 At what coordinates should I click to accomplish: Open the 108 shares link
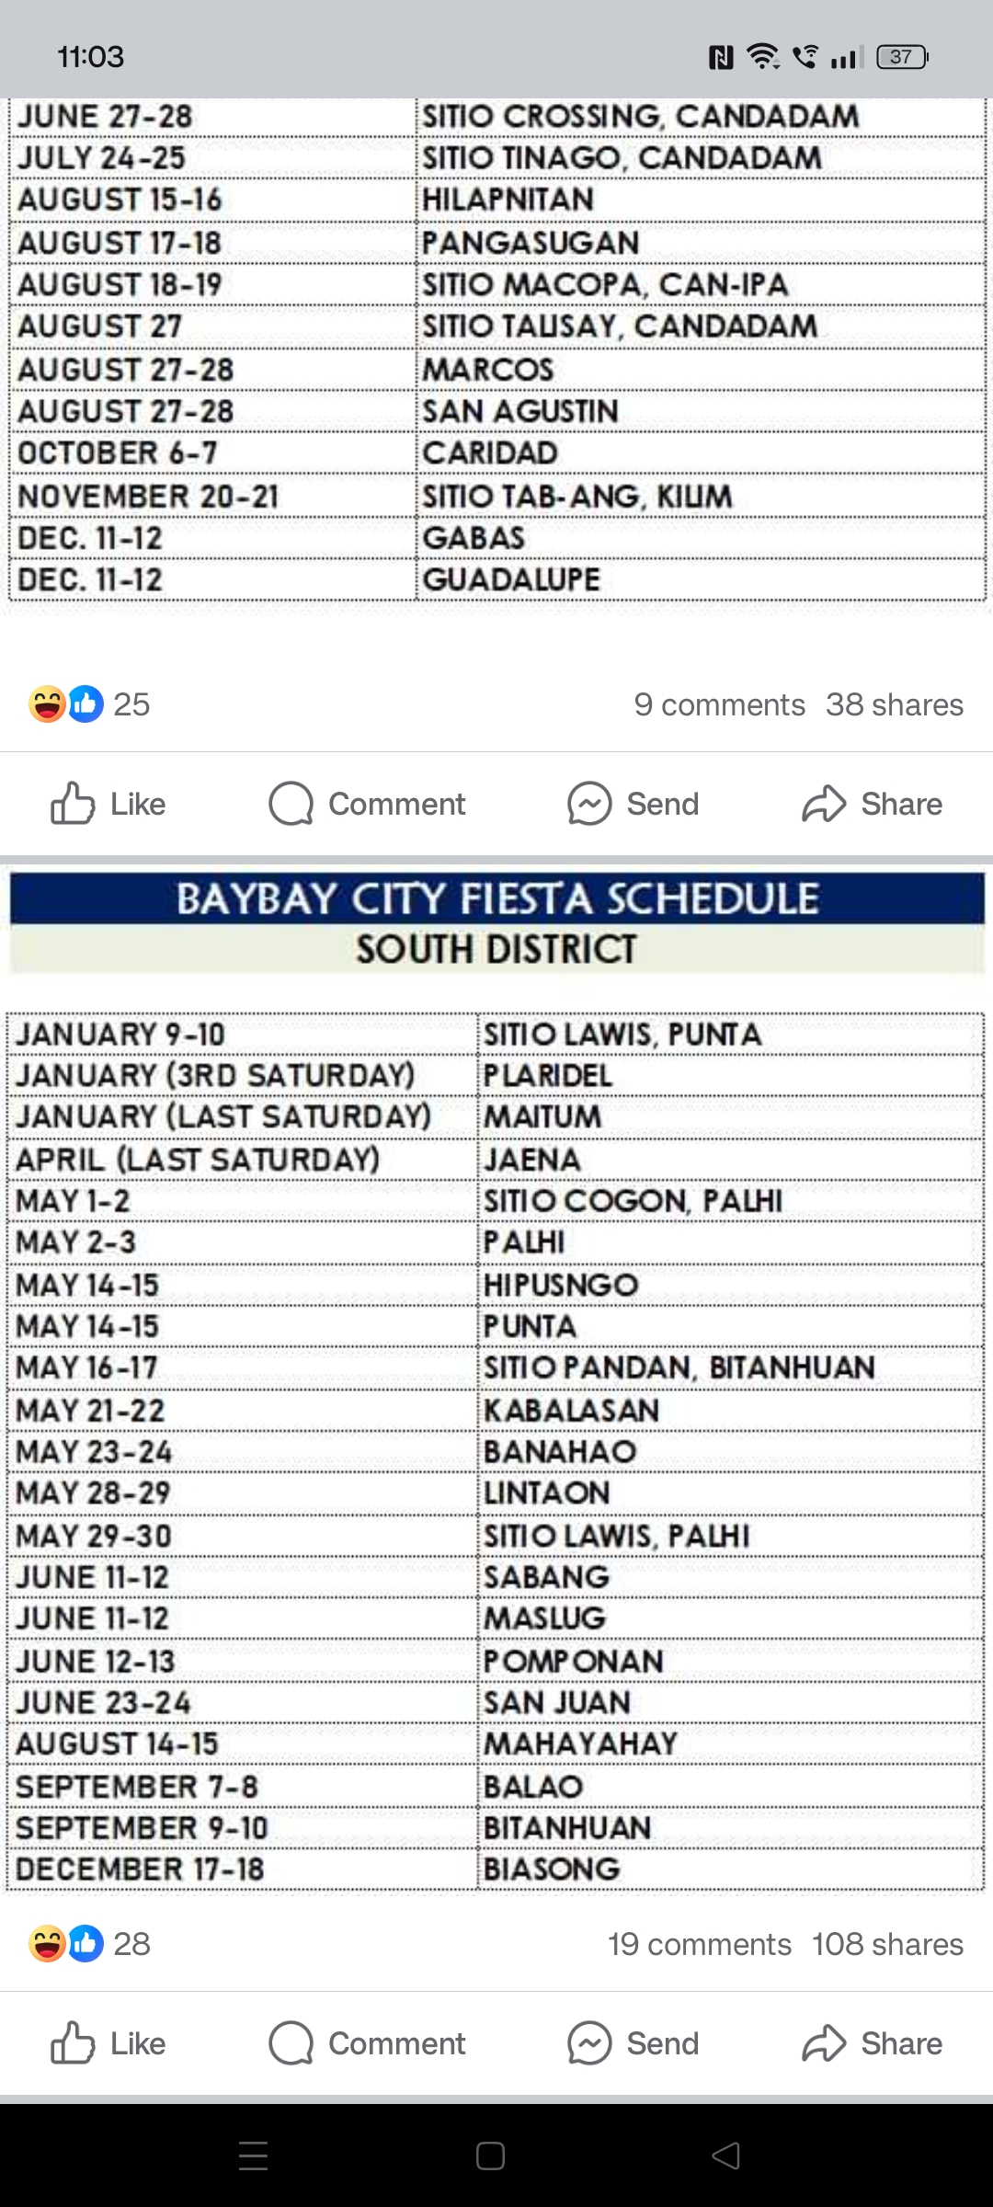(887, 1944)
